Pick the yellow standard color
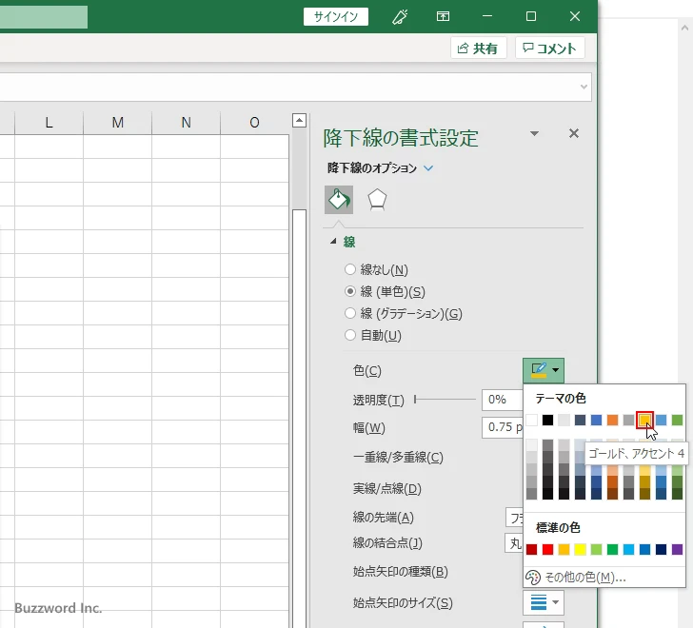 tap(581, 549)
